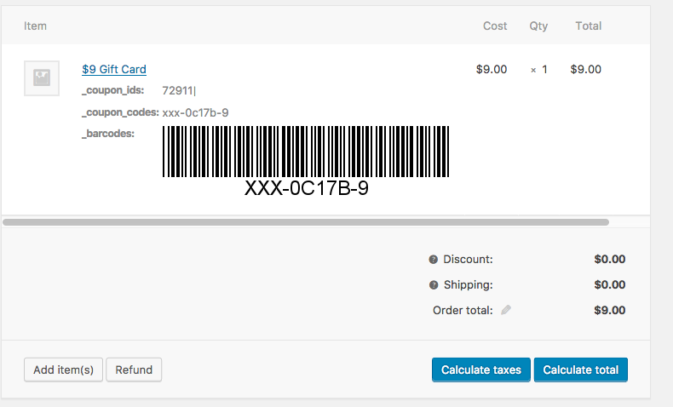This screenshot has height=407, width=673.
Task: Click the _barcodes meta label
Action: [x=108, y=134]
